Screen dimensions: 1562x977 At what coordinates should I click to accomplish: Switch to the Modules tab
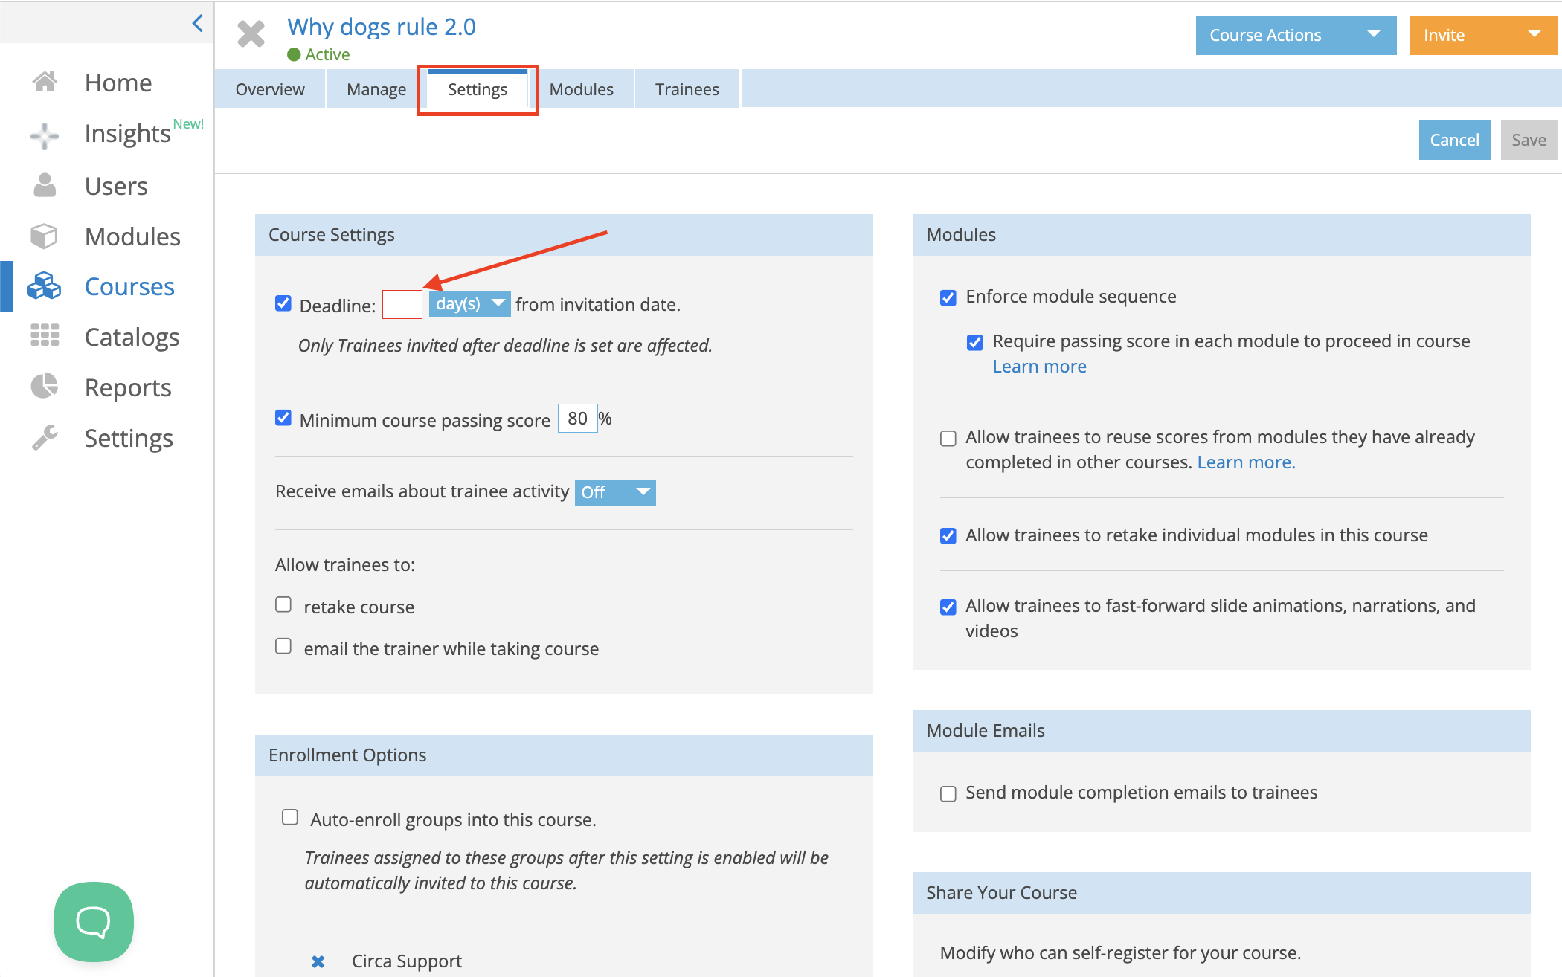tap(582, 89)
